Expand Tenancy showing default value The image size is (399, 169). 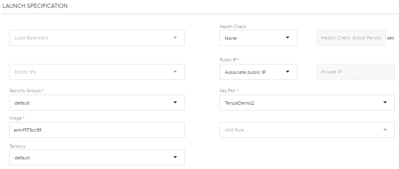91,157
